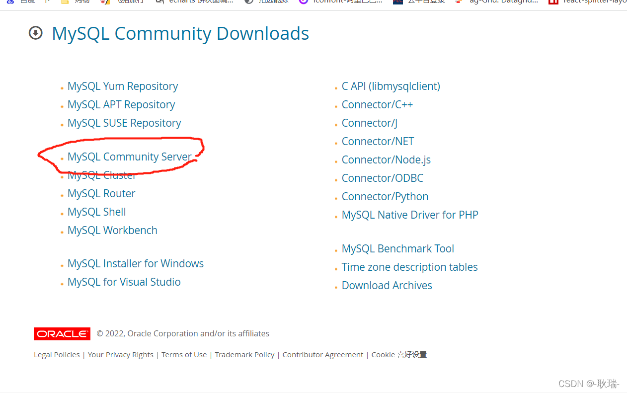Open Connector/Python link
The width and height of the screenshot is (627, 393).
coord(385,197)
